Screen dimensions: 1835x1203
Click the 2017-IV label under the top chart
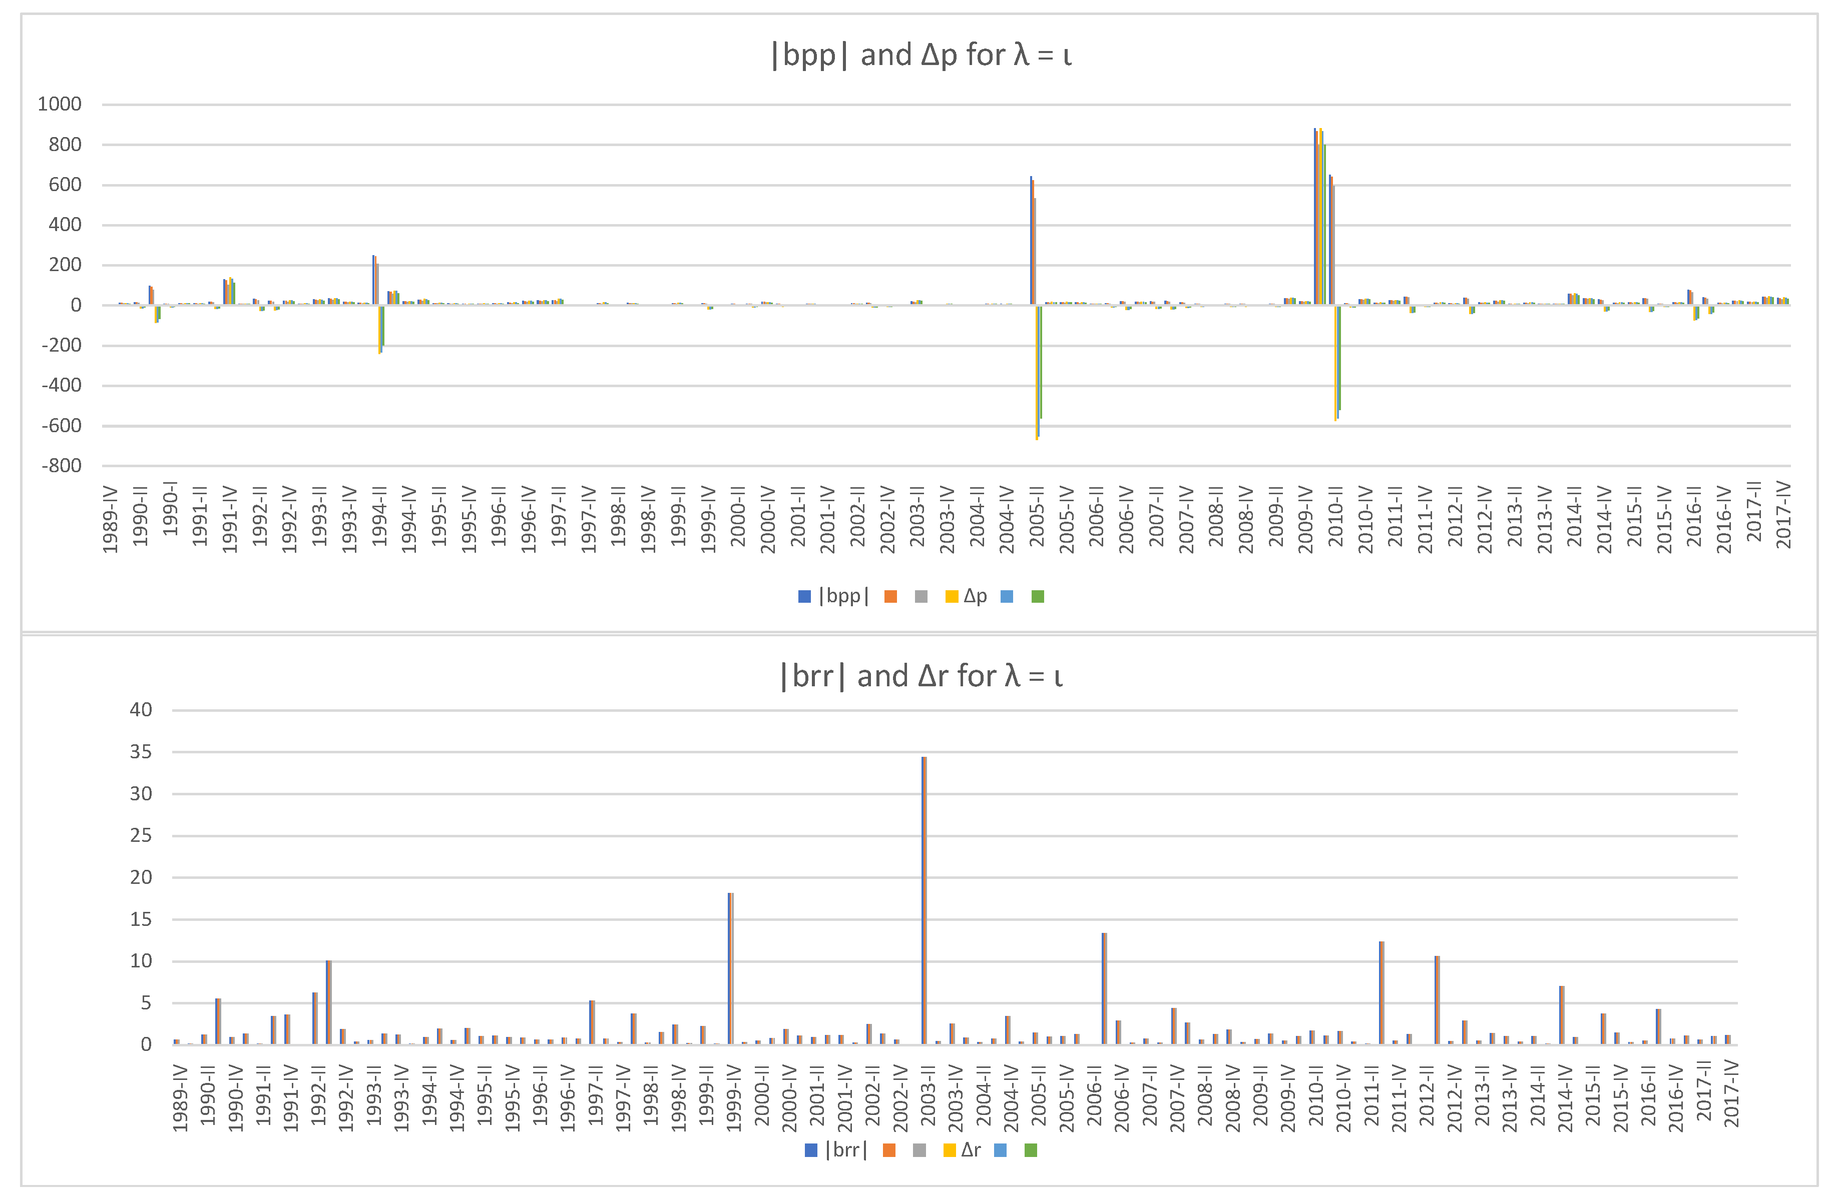click(1782, 515)
